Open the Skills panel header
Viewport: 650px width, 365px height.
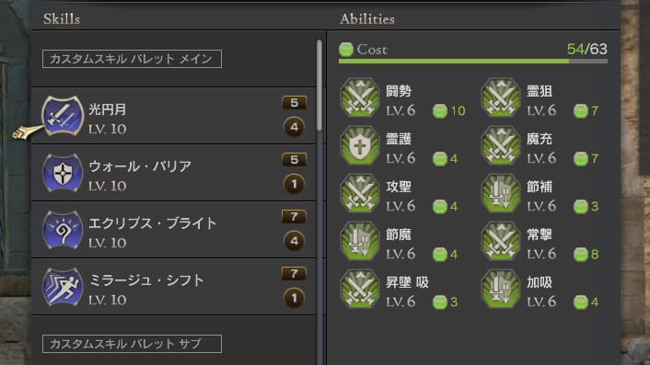(x=62, y=19)
